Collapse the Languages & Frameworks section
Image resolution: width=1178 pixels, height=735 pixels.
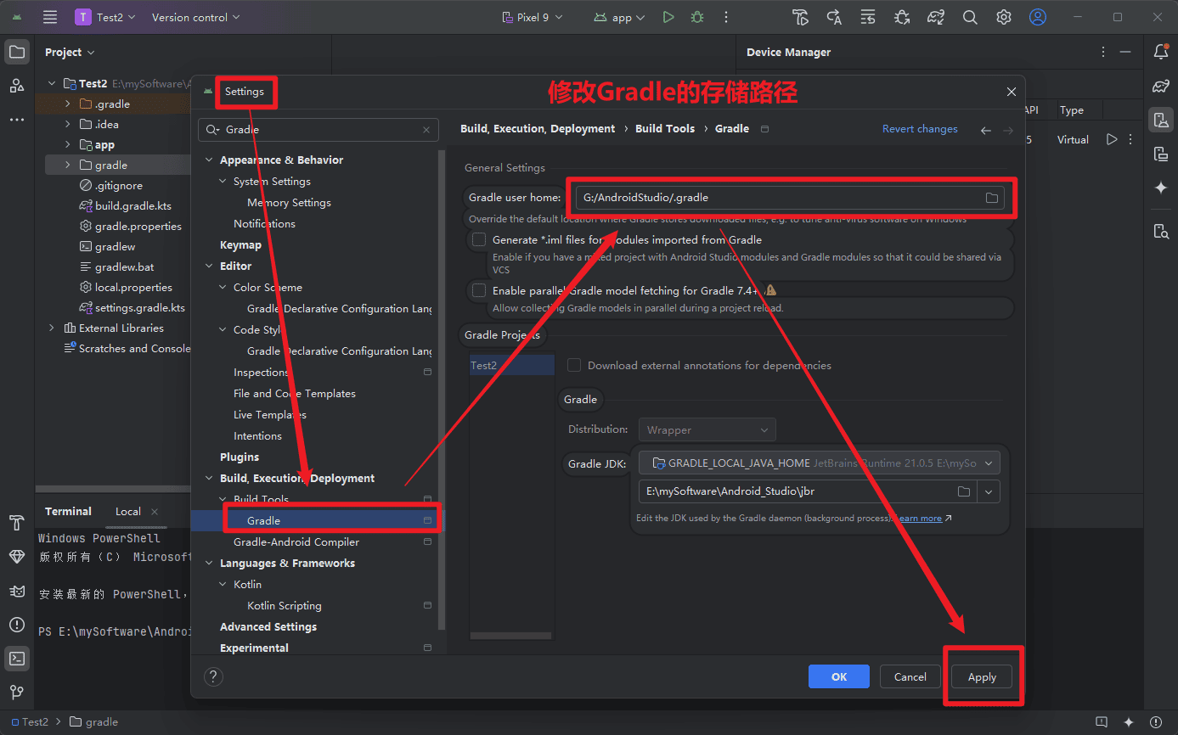[x=209, y=564]
